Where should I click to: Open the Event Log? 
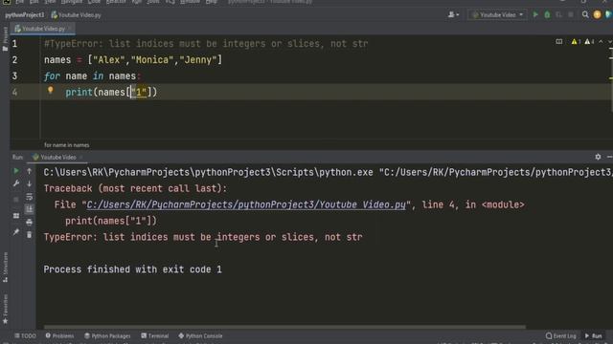coord(561,335)
